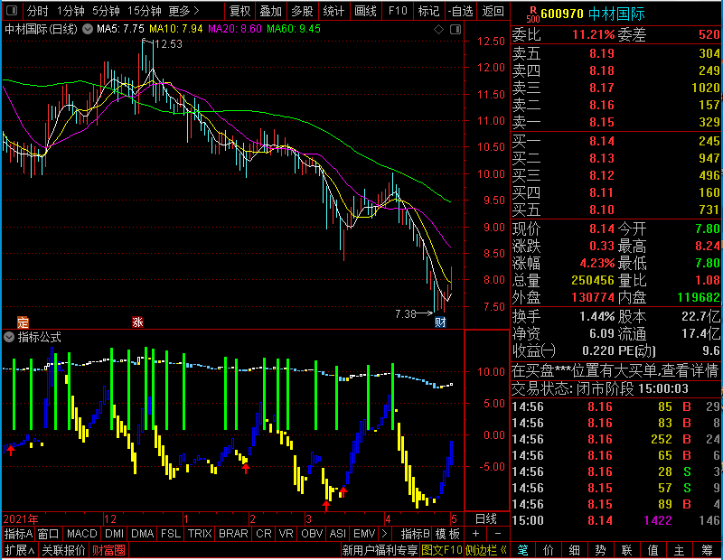
Task: Click 新用户福利专享 link
Action: (380, 550)
